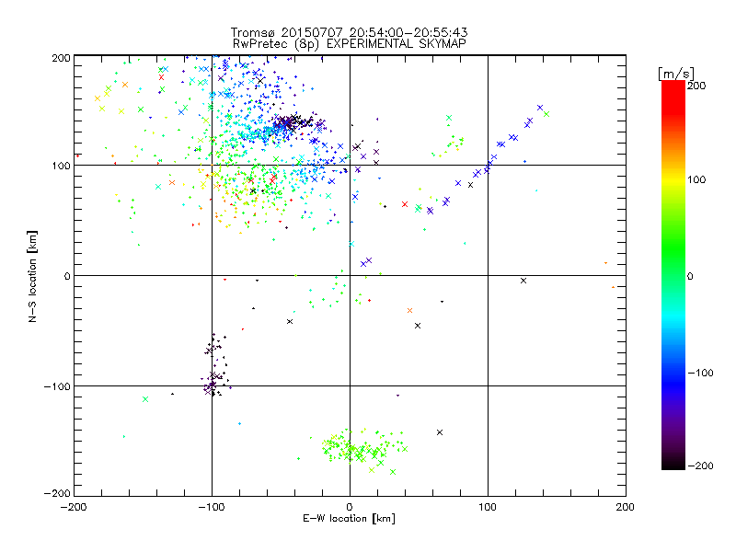Click the y-axis tick label -100

pos(58,386)
